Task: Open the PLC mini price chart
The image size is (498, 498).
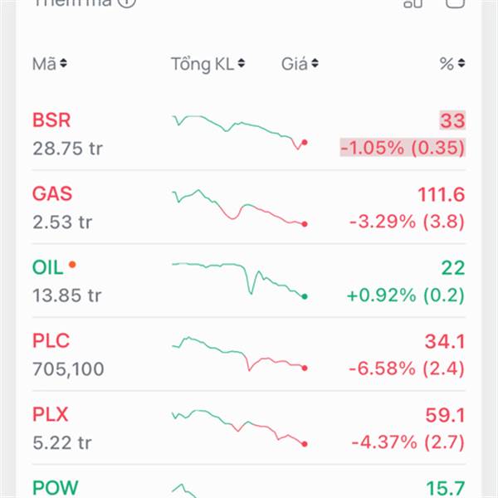Action: (239, 354)
